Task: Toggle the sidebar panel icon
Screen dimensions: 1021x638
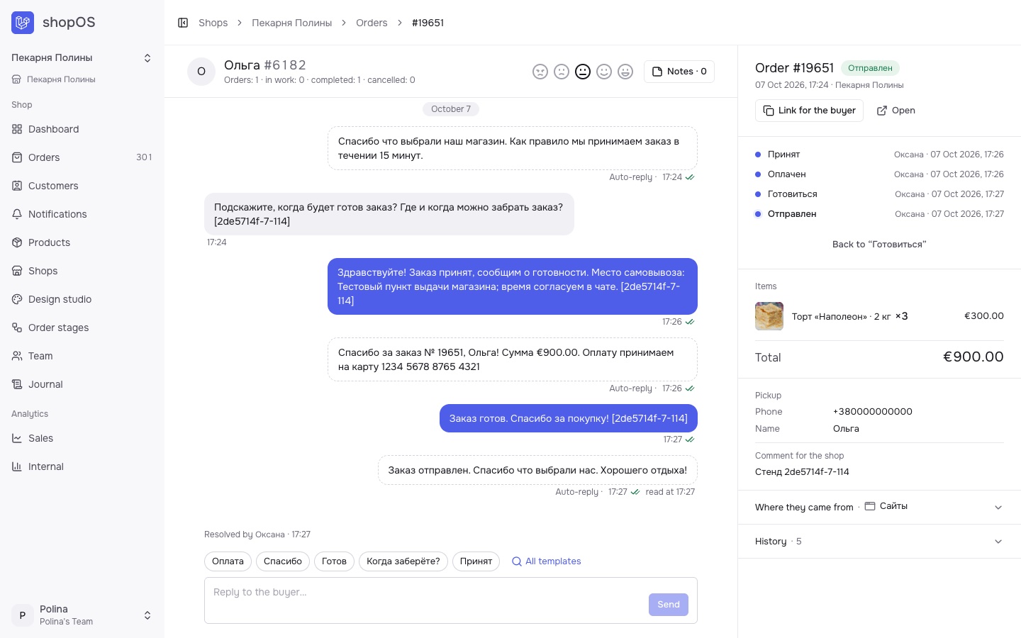Action: pos(183,23)
